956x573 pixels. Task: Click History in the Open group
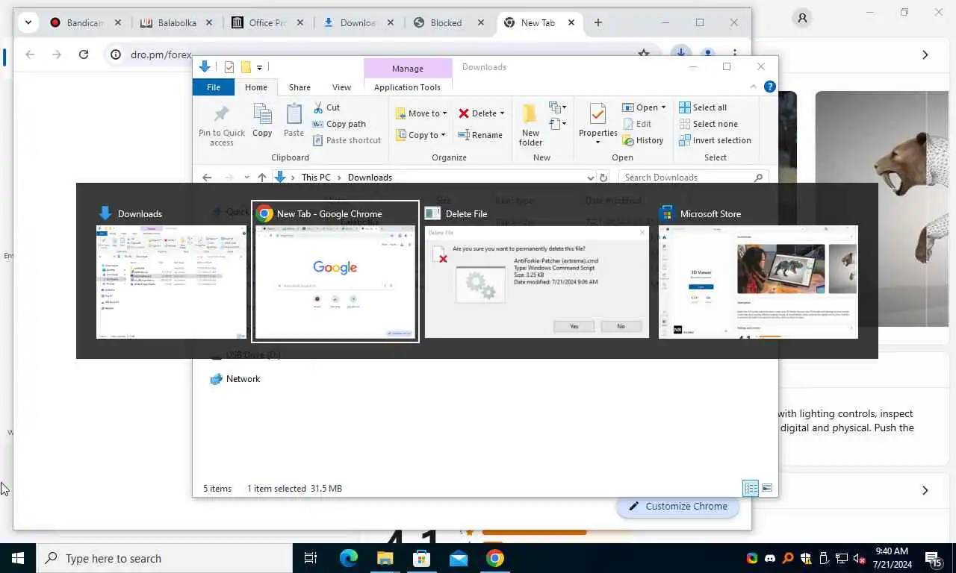[x=642, y=140]
